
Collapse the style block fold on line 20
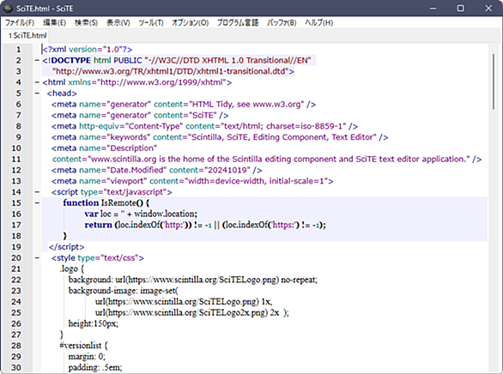37,257
